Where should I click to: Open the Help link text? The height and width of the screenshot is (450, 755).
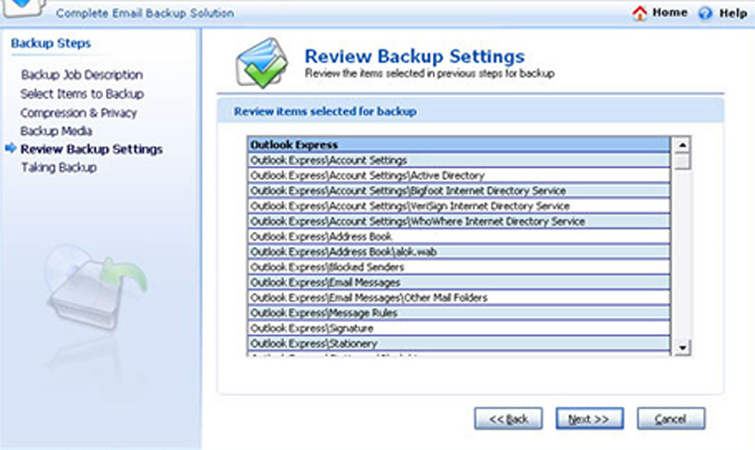click(733, 13)
